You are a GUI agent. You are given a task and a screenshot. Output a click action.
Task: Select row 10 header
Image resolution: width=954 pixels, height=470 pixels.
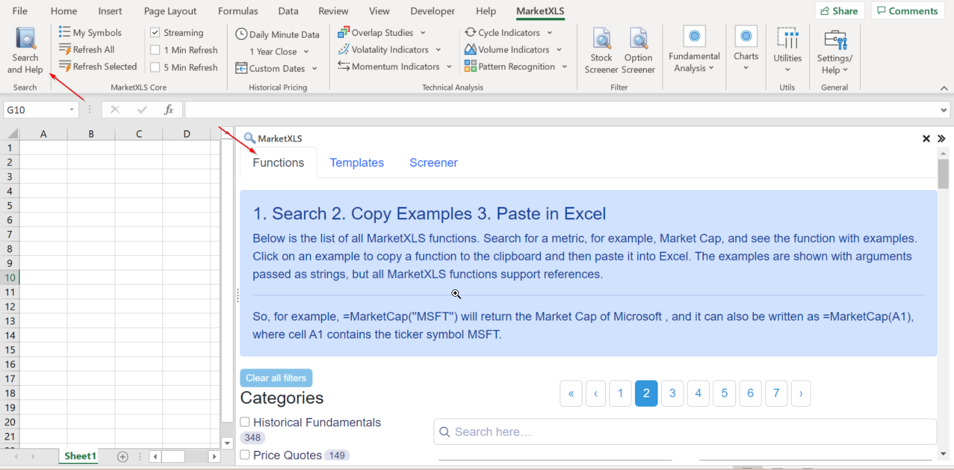[10, 277]
